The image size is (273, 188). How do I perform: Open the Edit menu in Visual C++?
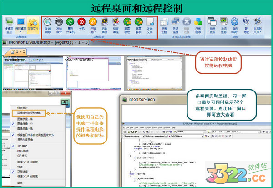[132, 127]
